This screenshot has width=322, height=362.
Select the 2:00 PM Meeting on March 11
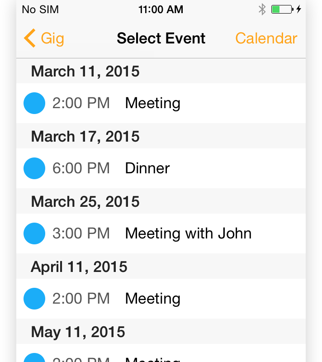coord(161,103)
